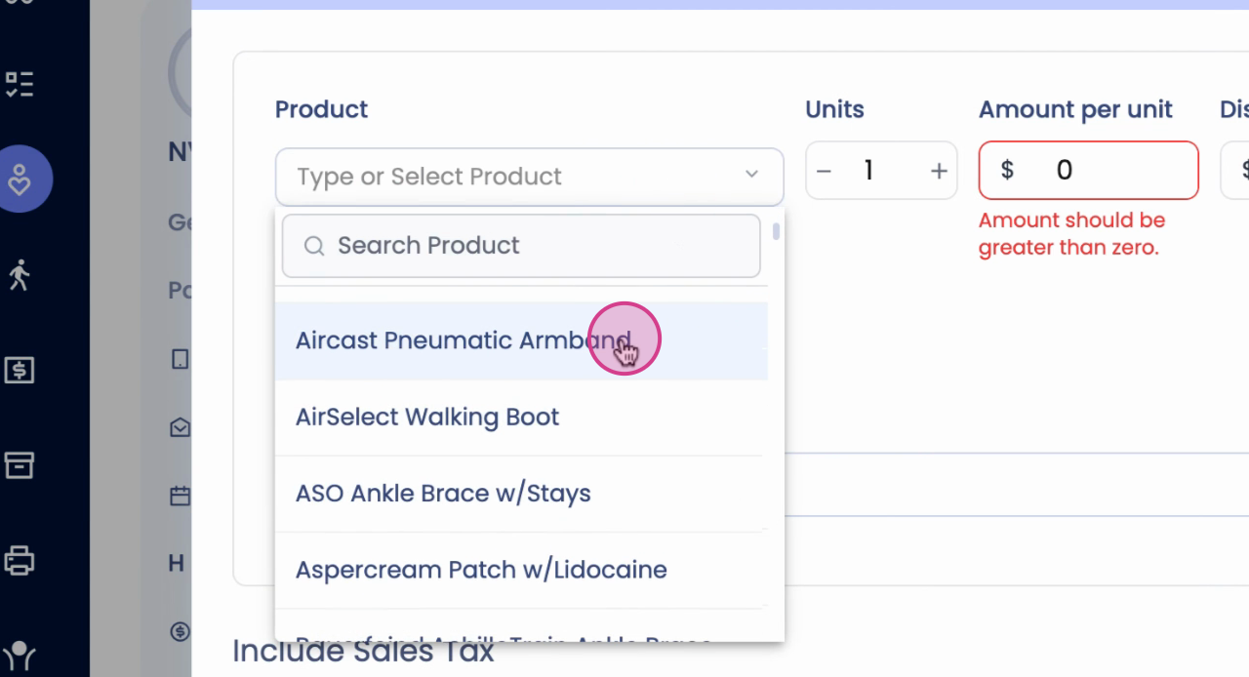This screenshot has height=677, width=1249.
Task: Click the archive box sidebar icon
Action: pos(20,465)
